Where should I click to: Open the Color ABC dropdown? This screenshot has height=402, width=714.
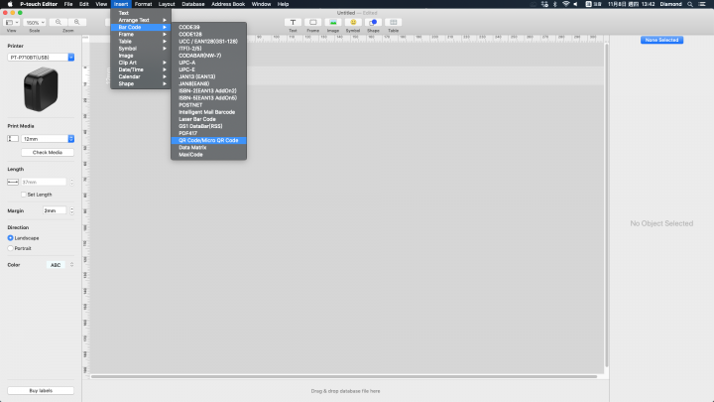tap(61, 265)
